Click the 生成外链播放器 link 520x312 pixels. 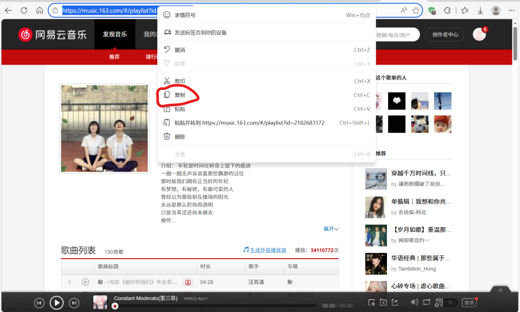coord(268,249)
